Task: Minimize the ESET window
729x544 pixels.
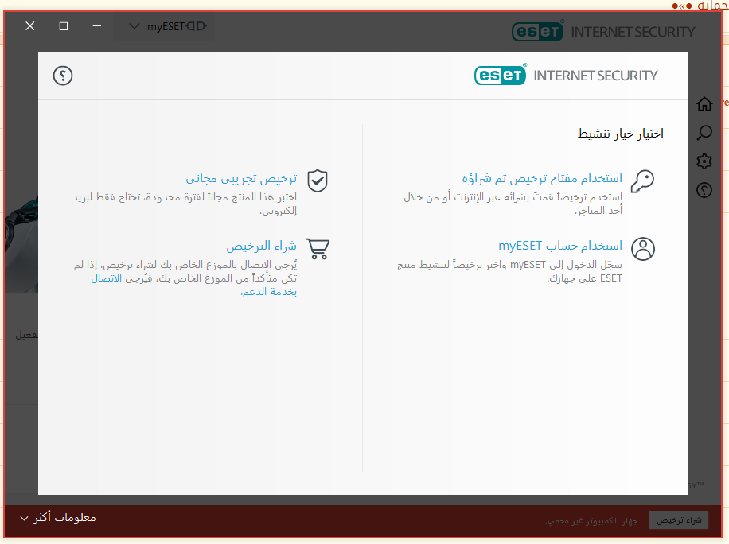Action: (x=97, y=26)
